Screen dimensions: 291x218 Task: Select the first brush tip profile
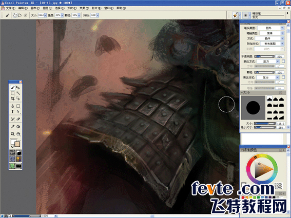click(269, 99)
